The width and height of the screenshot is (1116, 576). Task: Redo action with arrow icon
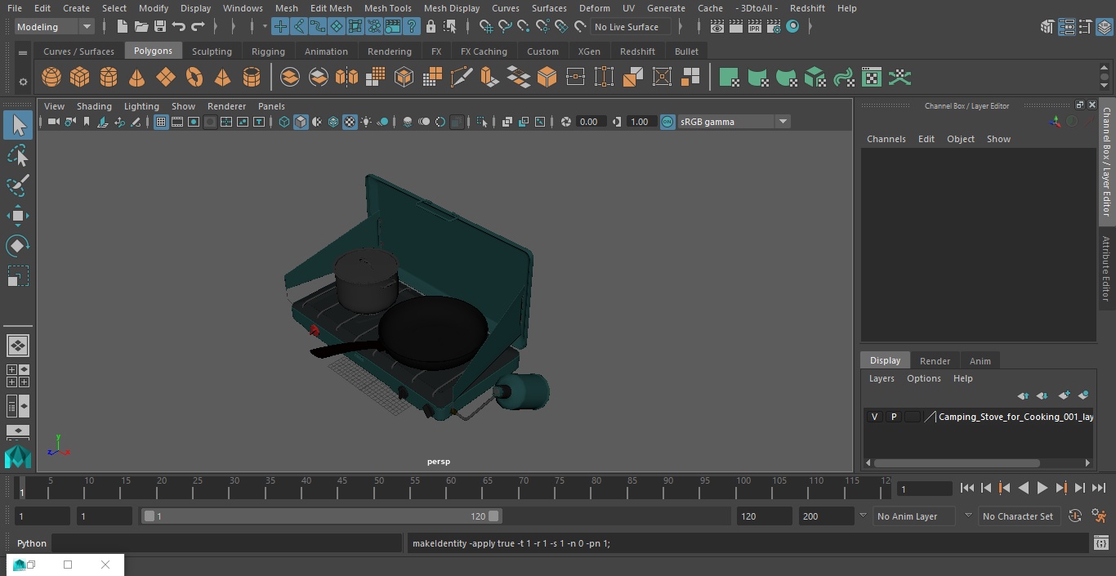pos(198,27)
